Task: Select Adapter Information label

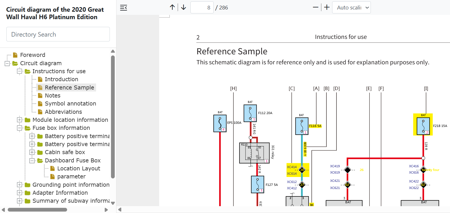Action: 60,193
